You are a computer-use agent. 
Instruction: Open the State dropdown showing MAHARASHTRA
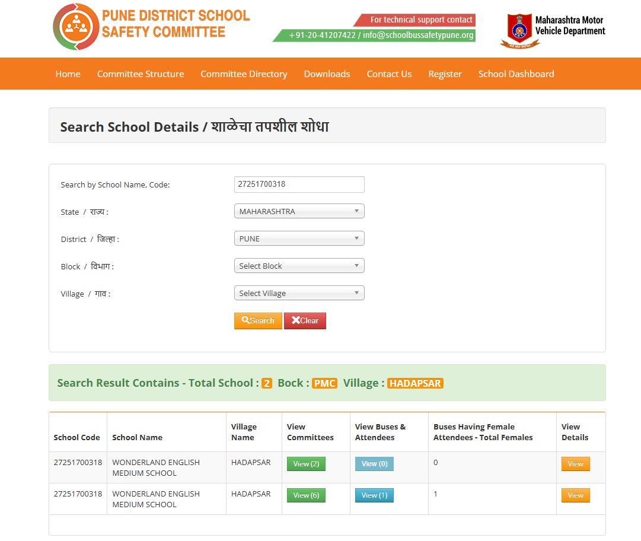pyautogui.click(x=299, y=211)
